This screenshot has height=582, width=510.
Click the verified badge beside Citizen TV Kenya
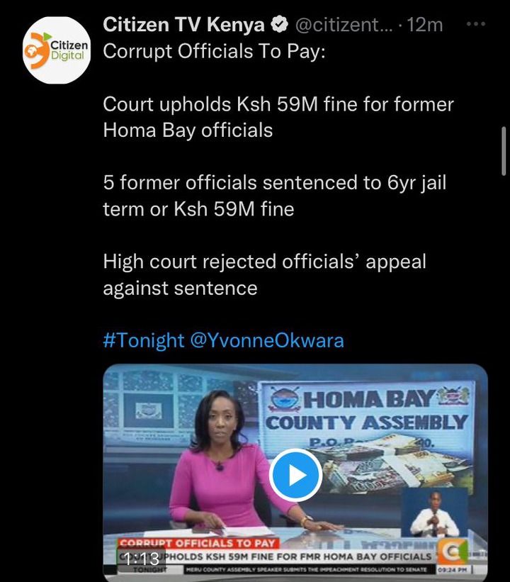(x=280, y=25)
